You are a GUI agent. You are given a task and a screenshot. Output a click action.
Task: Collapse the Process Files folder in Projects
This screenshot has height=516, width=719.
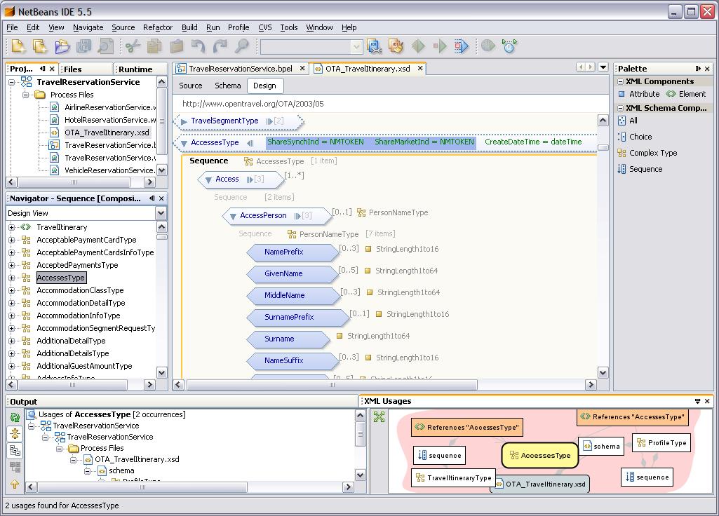point(26,95)
